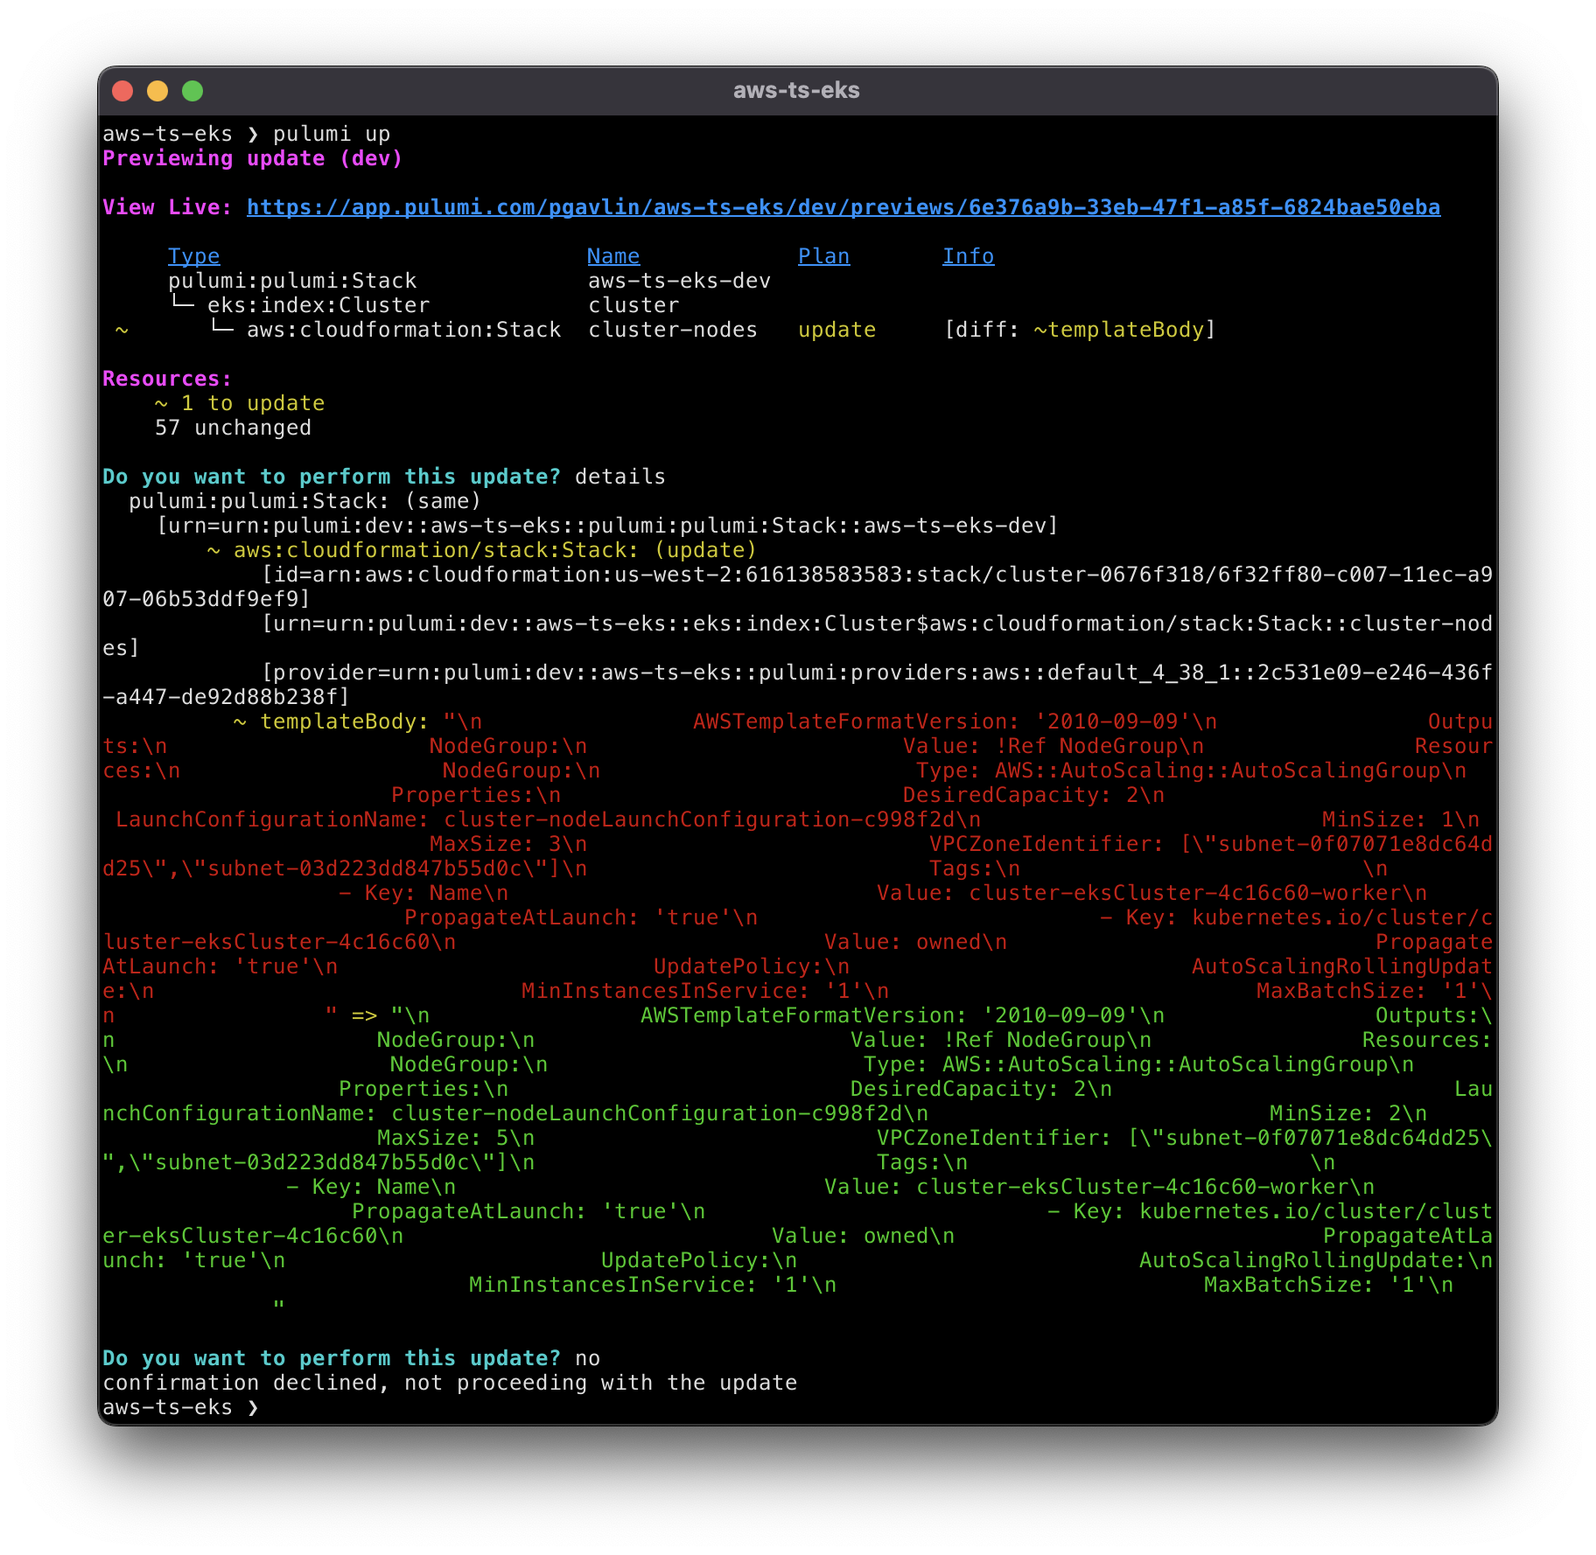
Task: Click the aws:cloudformation:Stack tree row
Action: (x=403, y=330)
